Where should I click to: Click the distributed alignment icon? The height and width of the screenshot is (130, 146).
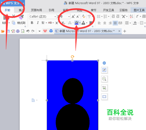120,23
